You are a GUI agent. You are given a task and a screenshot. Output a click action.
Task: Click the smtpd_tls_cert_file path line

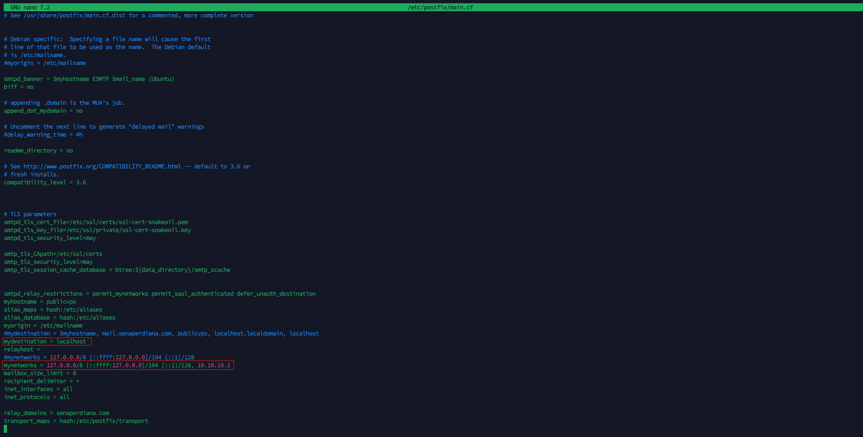(96, 222)
